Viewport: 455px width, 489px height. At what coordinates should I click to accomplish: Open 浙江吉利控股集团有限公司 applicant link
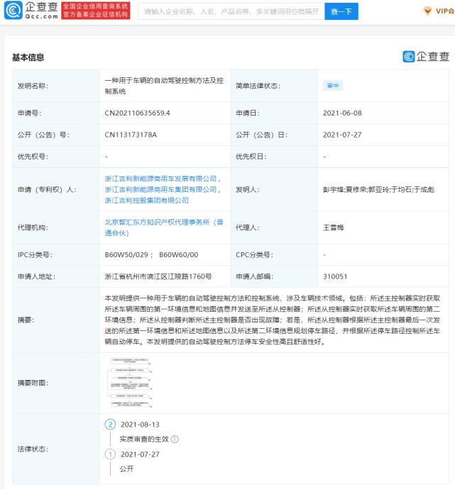[x=146, y=201]
